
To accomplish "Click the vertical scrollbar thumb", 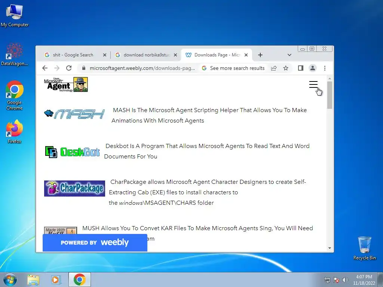I will click(330, 95).
